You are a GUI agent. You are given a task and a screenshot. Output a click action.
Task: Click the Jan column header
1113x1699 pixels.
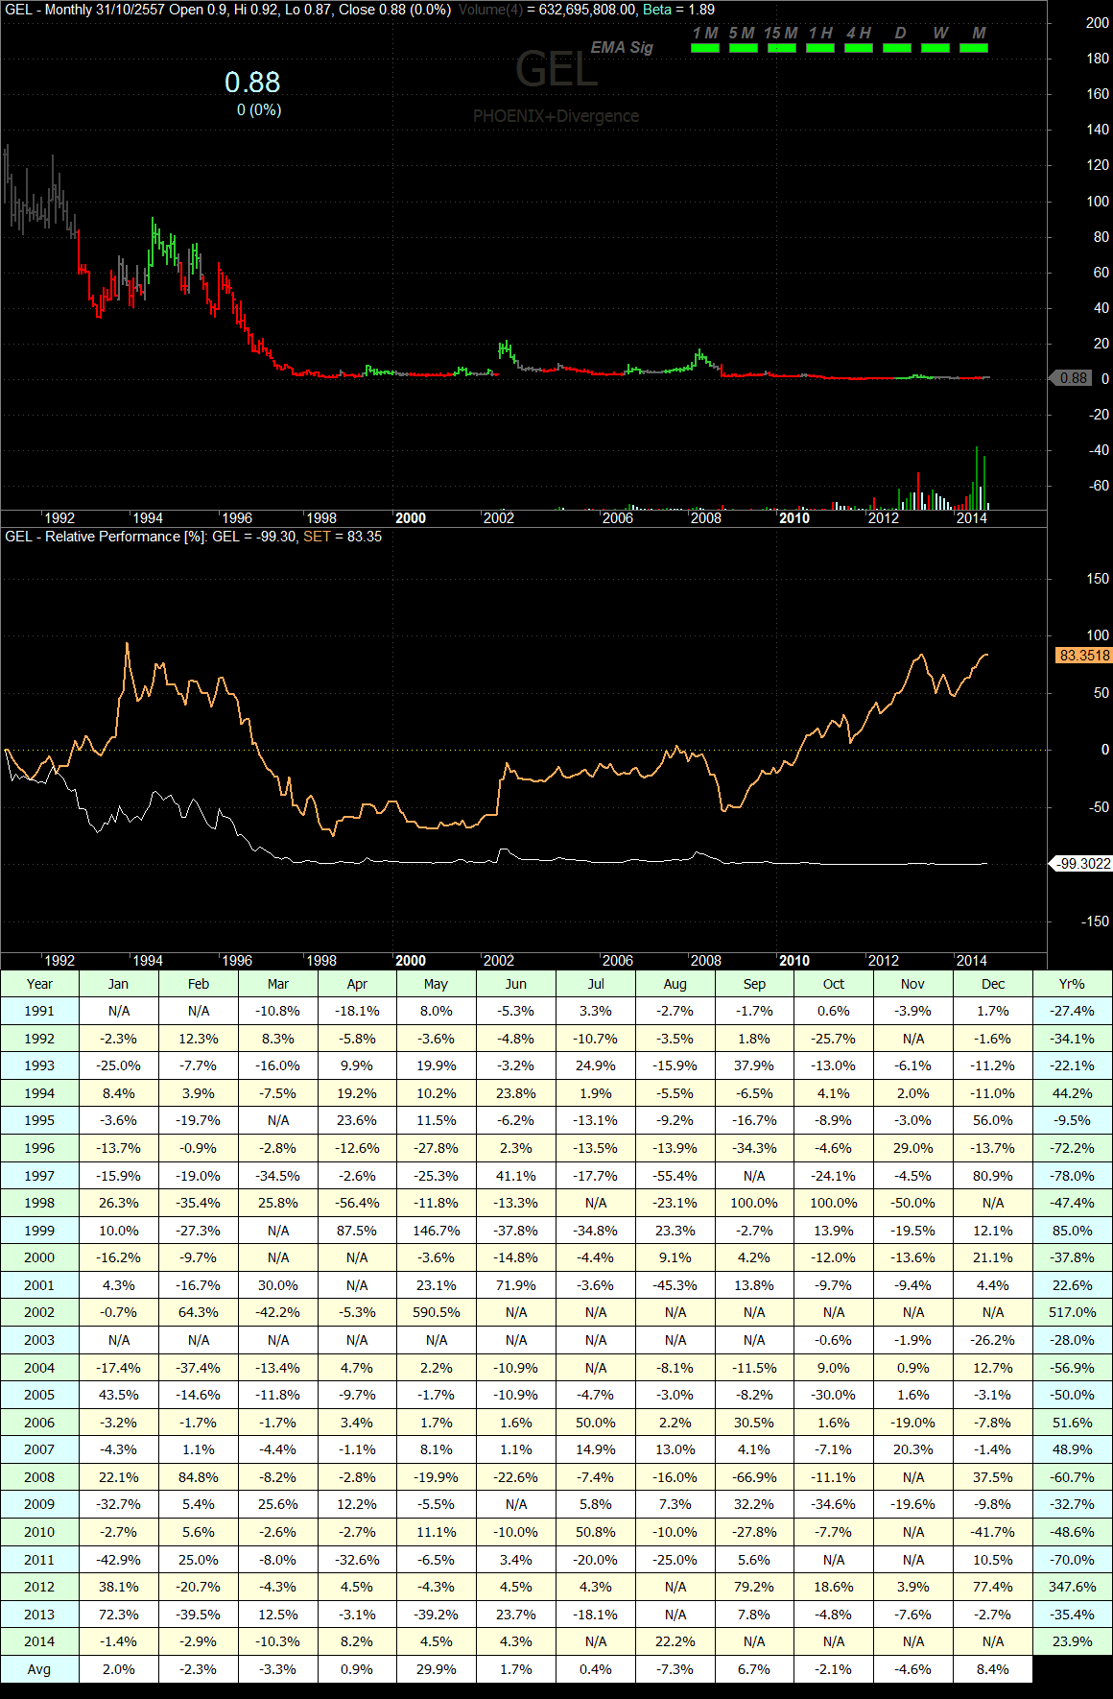pos(119,984)
